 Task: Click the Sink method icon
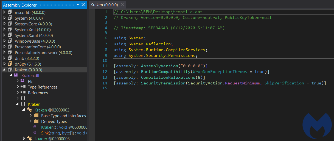click(35, 133)
